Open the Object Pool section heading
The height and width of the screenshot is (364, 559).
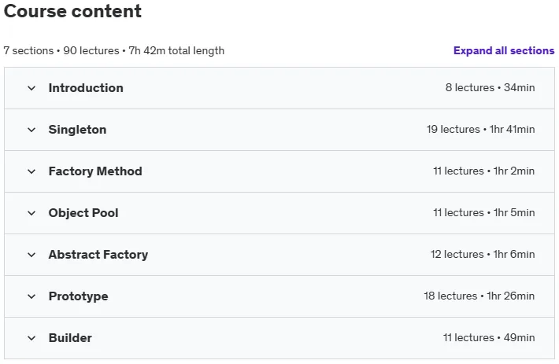[x=83, y=213]
